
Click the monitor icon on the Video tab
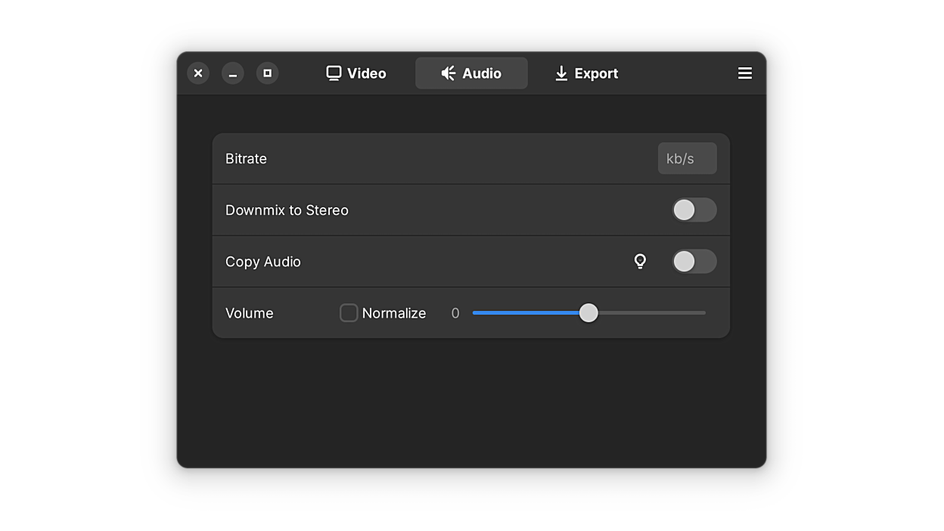pyautogui.click(x=334, y=73)
